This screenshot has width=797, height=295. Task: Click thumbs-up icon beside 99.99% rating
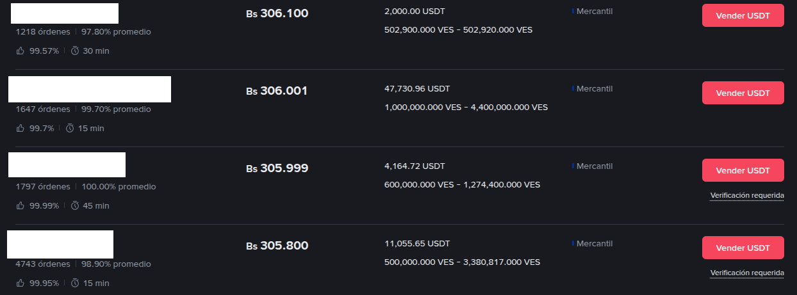coord(21,205)
